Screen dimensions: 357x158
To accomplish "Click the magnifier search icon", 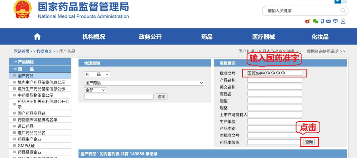I will [x=343, y=11].
